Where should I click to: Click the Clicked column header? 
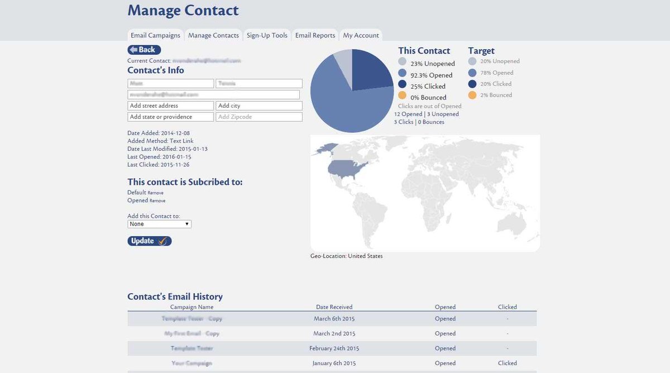[x=508, y=307]
